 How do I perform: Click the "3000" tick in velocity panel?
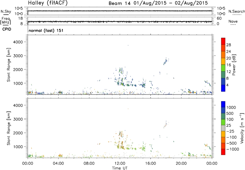click(18, 119)
